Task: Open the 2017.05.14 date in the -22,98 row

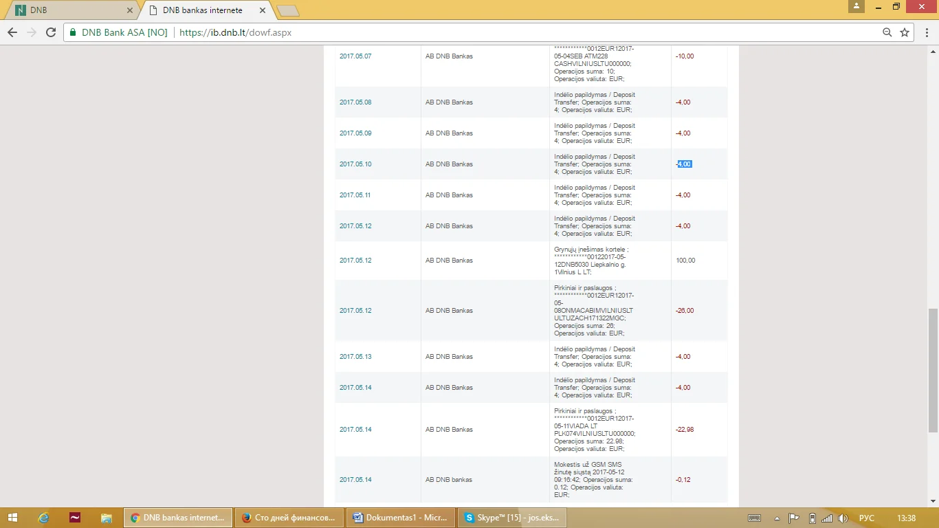Action: pos(355,430)
